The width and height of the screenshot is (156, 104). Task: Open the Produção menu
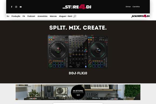[16, 16]
